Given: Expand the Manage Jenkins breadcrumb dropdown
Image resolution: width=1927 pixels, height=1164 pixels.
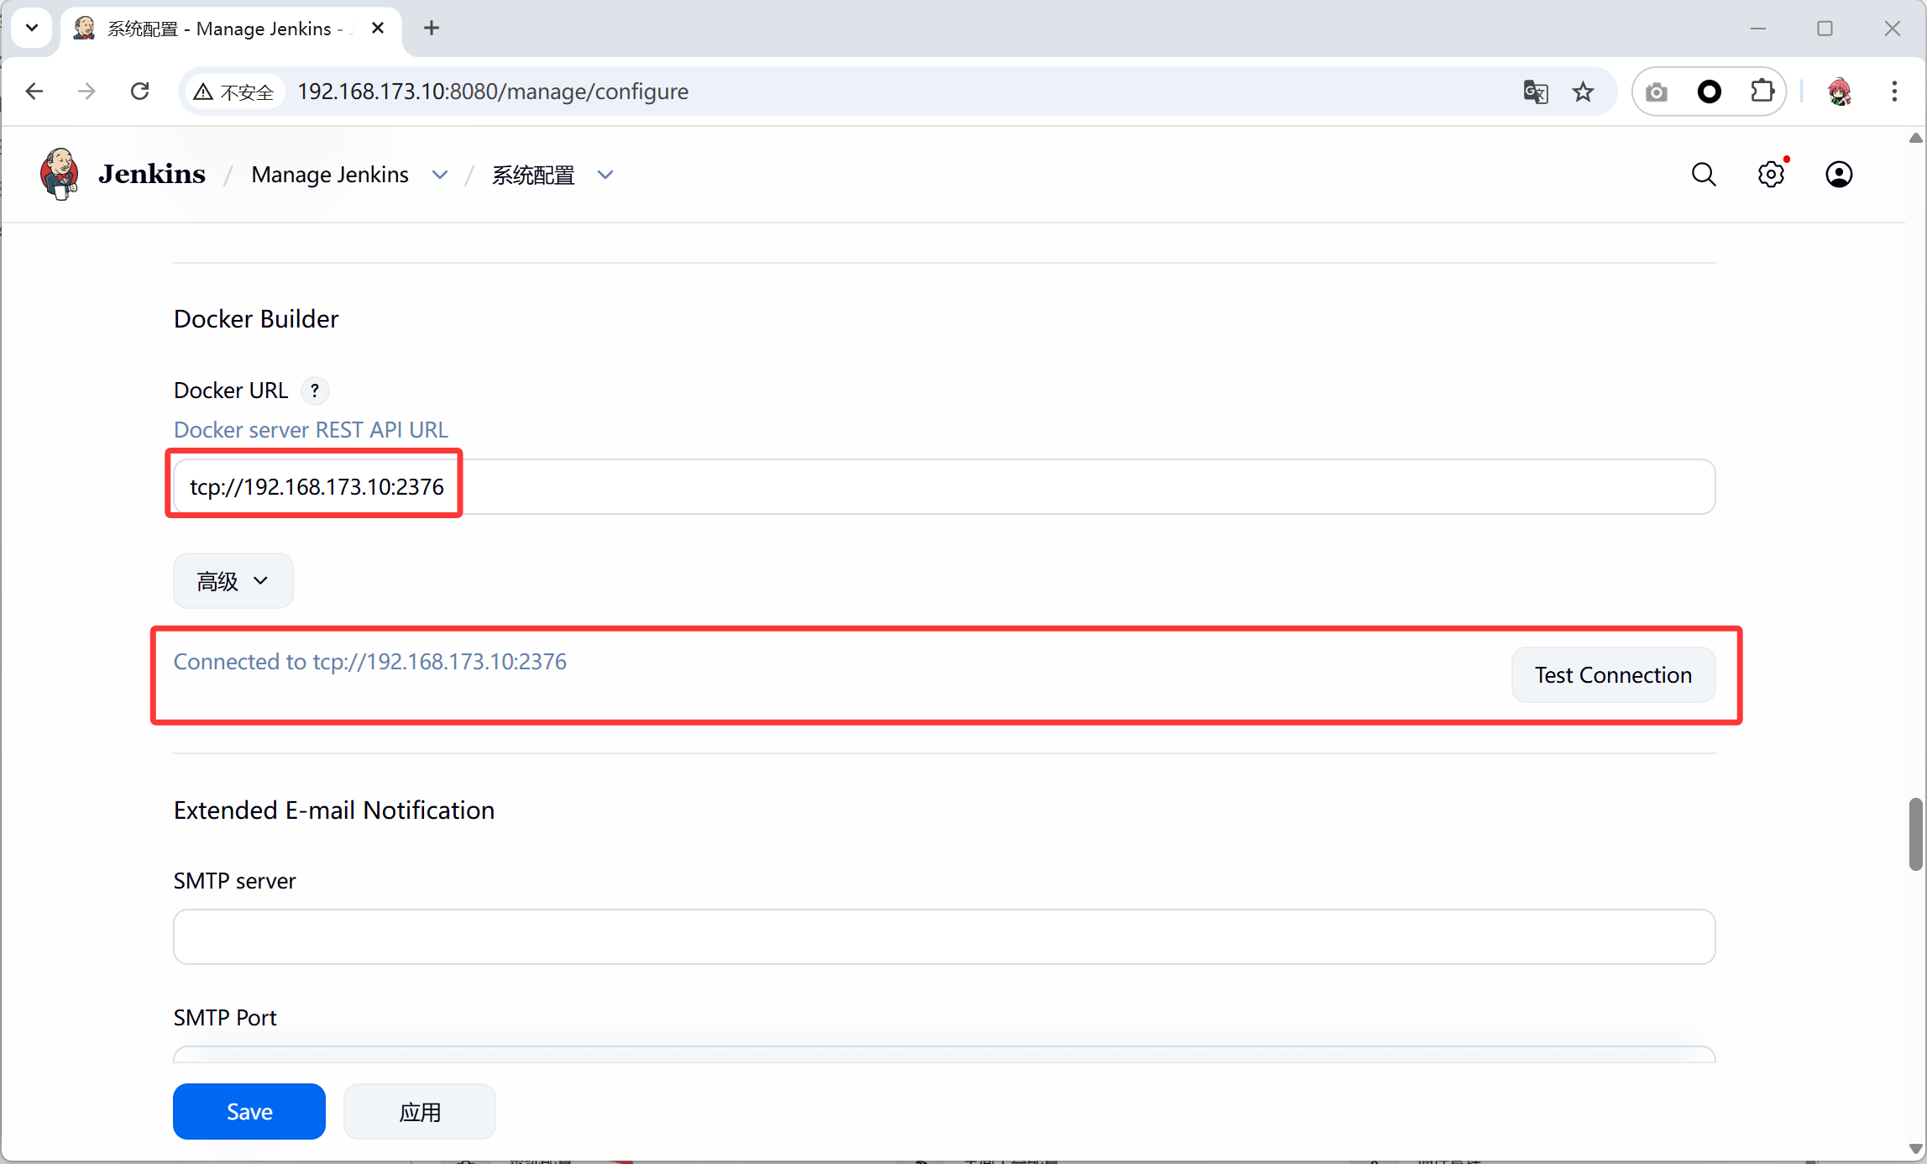Looking at the screenshot, I should 440,175.
